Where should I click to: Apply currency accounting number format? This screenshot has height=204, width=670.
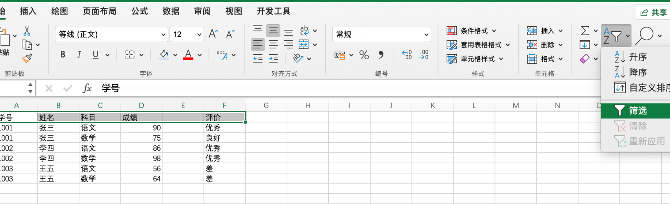click(340, 55)
